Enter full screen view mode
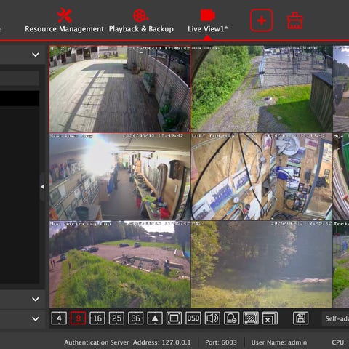 tap(174, 318)
